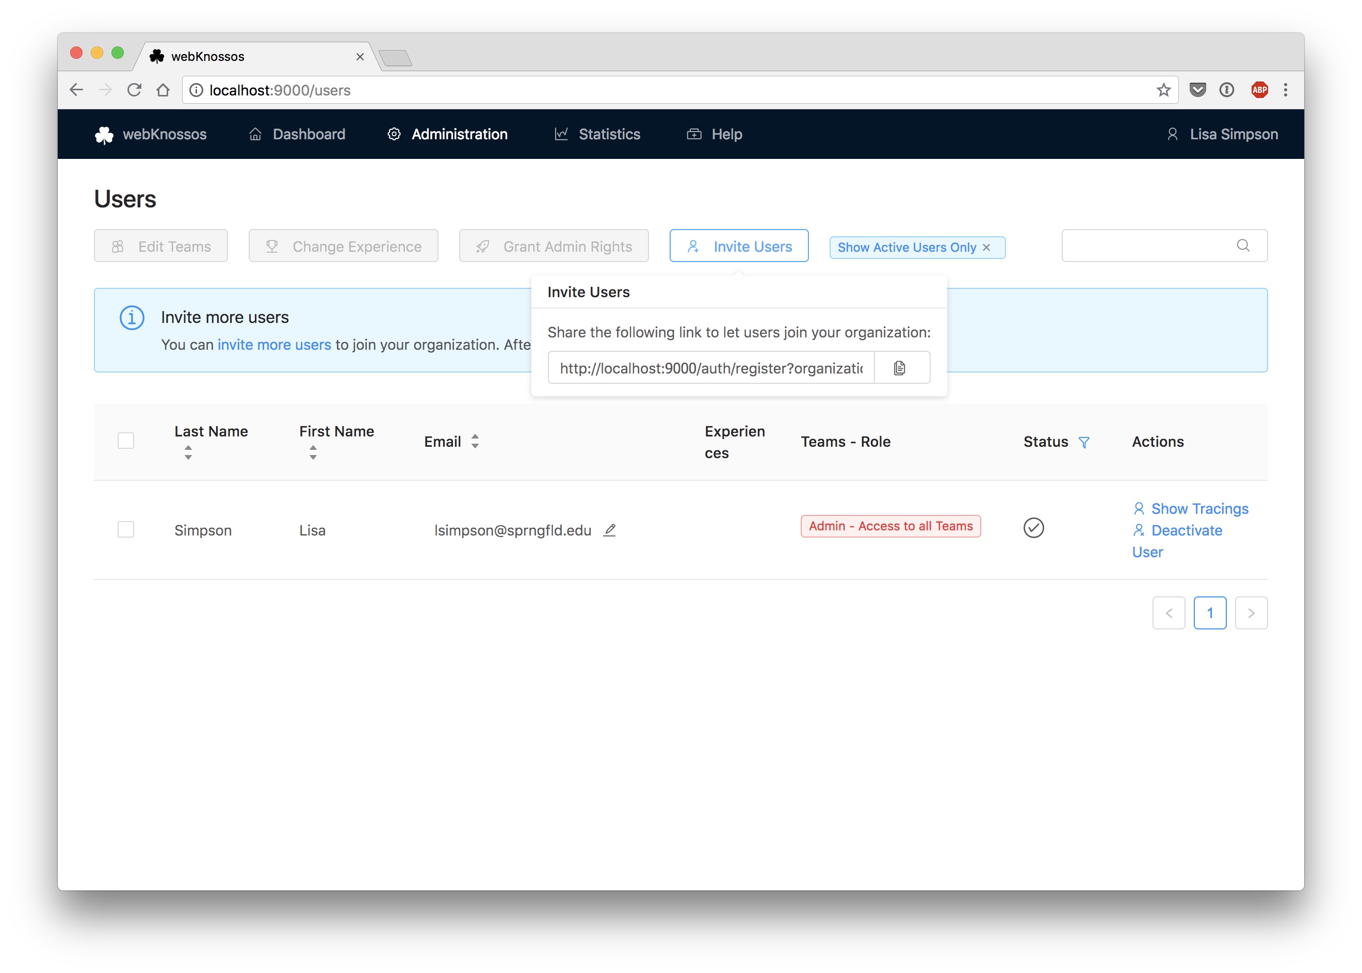Click the email lsimpson@sprngfld.edu
The width and height of the screenshot is (1362, 973).
pyautogui.click(x=512, y=530)
